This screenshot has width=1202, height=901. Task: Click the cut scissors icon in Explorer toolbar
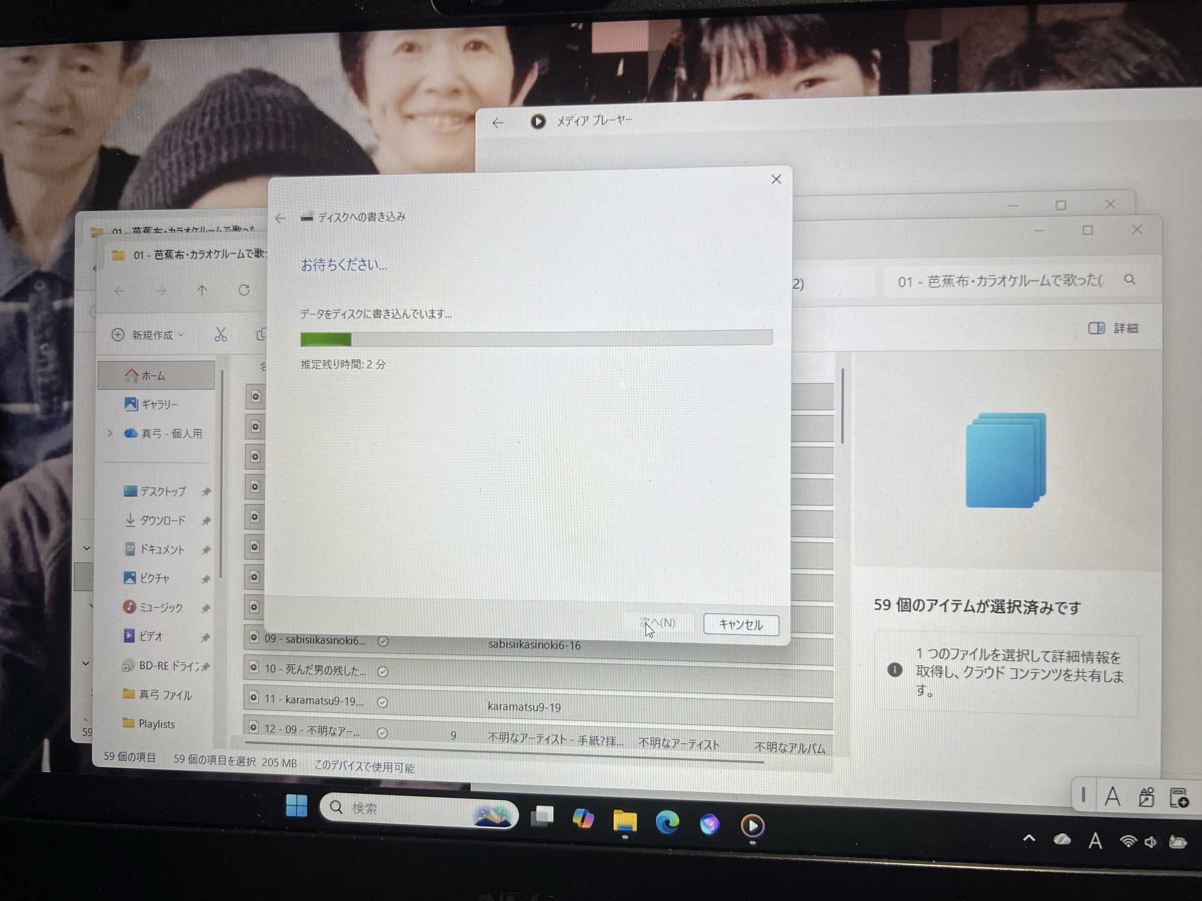coord(221,334)
